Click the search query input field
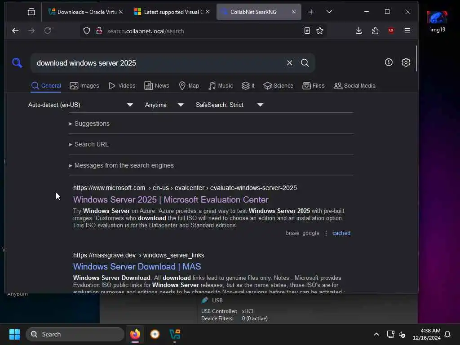The image size is (460, 345). [x=159, y=63]
